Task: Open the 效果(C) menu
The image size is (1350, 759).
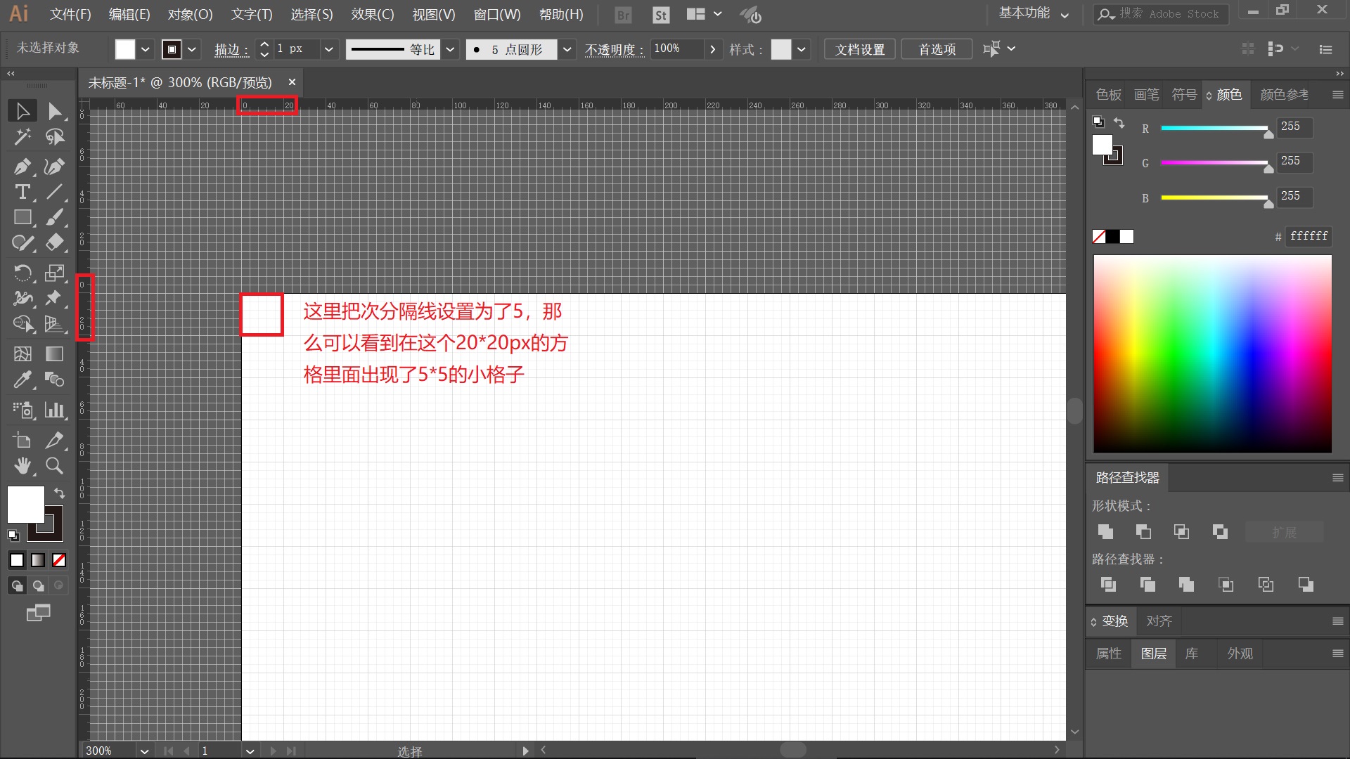Action: 372,15
